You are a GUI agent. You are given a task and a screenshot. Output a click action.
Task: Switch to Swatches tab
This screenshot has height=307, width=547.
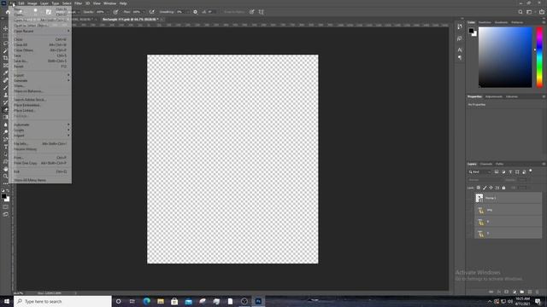[x=485, y=22]
